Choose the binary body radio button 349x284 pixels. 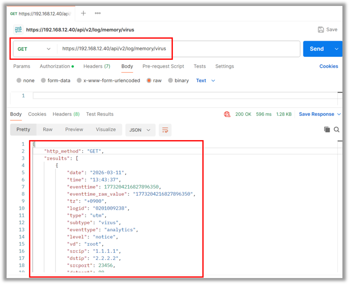(171, 80)
